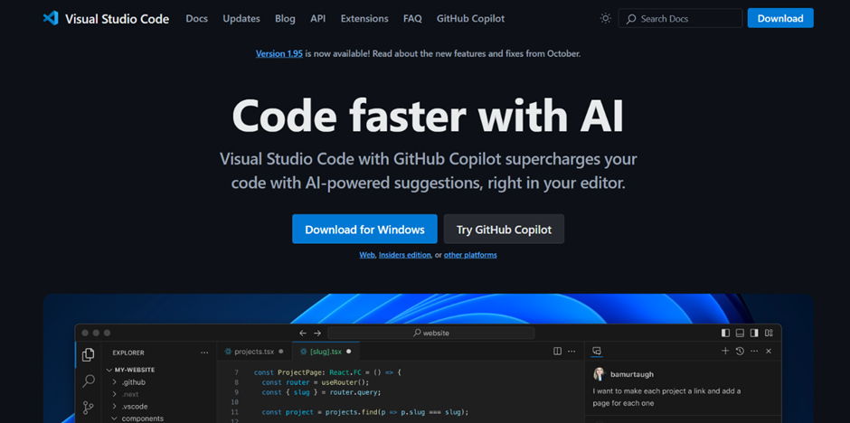This screenshot has height=423, width=850.
Task: Click the website command center search box
Action: (431, 334)
